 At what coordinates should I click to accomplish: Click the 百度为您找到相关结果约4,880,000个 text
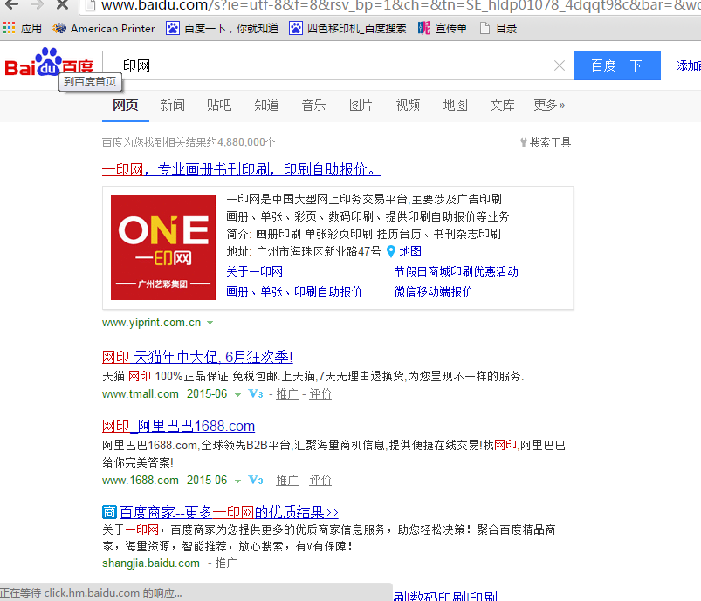pyautogui.click(x=189, y=142)
